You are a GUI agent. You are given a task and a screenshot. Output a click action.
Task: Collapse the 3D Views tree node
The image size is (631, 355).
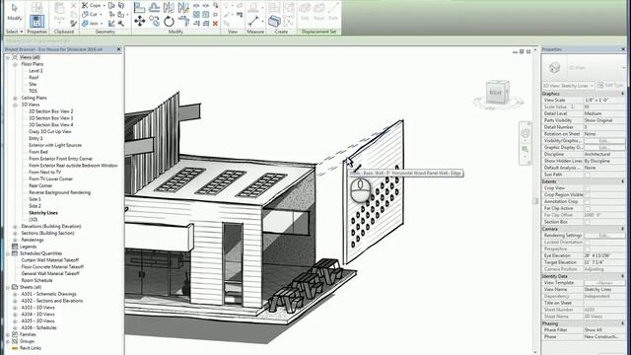(15, 105)
